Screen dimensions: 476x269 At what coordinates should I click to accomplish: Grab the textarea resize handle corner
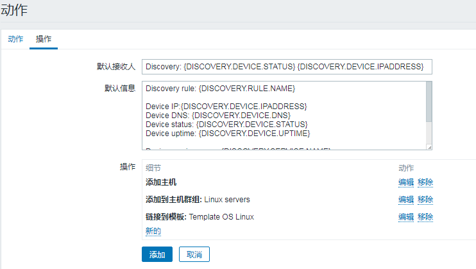click(429, 147)
